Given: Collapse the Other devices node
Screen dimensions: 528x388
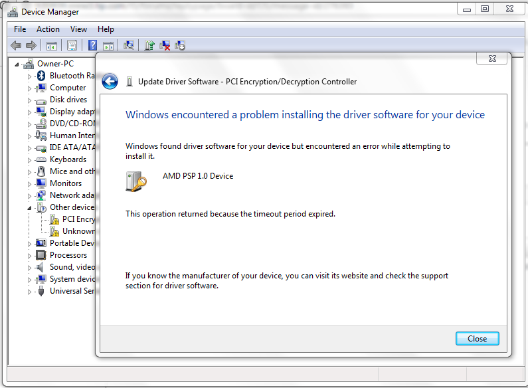Looking at the screenshot, I should 29,208.
